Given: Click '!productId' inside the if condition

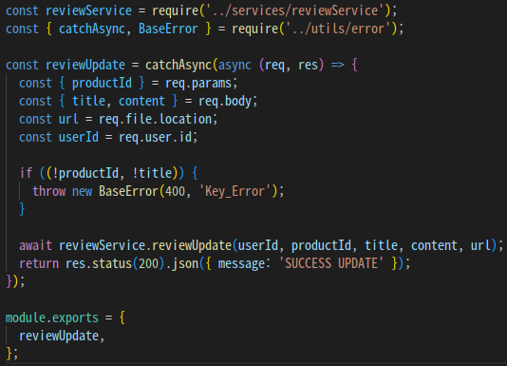Looking at the screenshot, I should coord(85,173).
